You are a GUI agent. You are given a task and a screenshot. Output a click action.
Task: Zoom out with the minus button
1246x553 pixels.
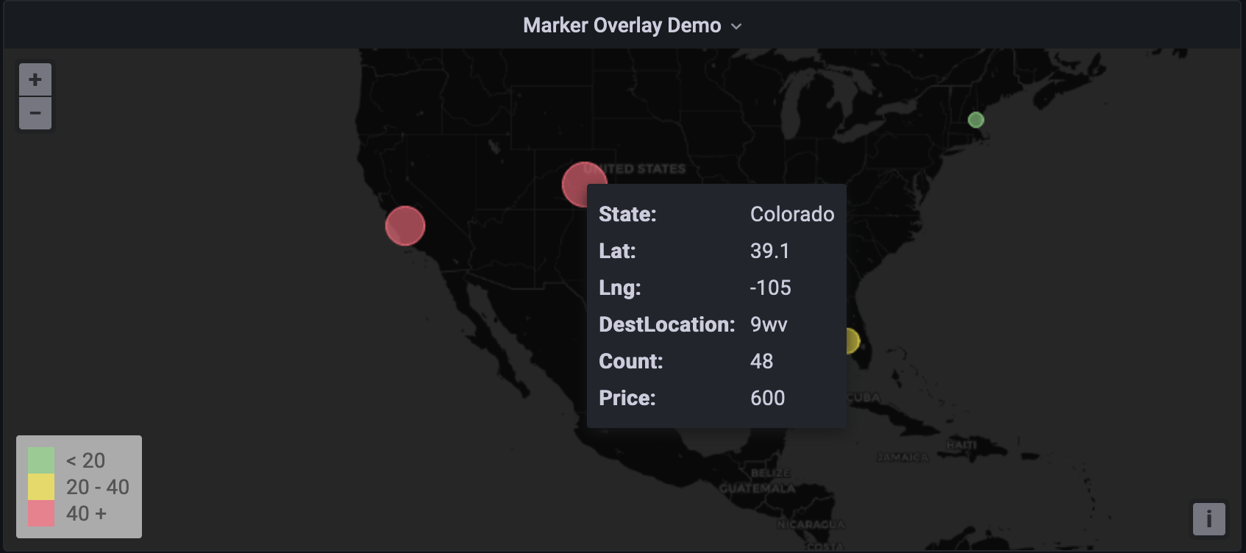[35, 113]
